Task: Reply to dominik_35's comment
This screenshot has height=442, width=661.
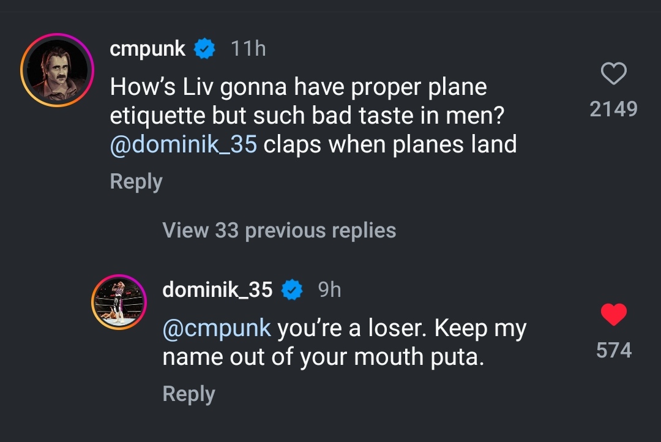Action: (x=189, y=394)
